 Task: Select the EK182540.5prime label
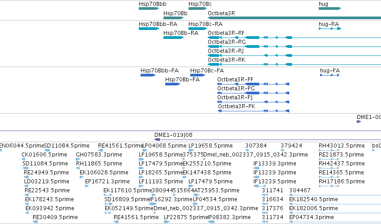pos(313,199)
